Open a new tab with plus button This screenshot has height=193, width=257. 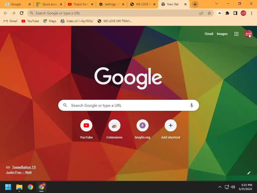[x=195, y=4]
